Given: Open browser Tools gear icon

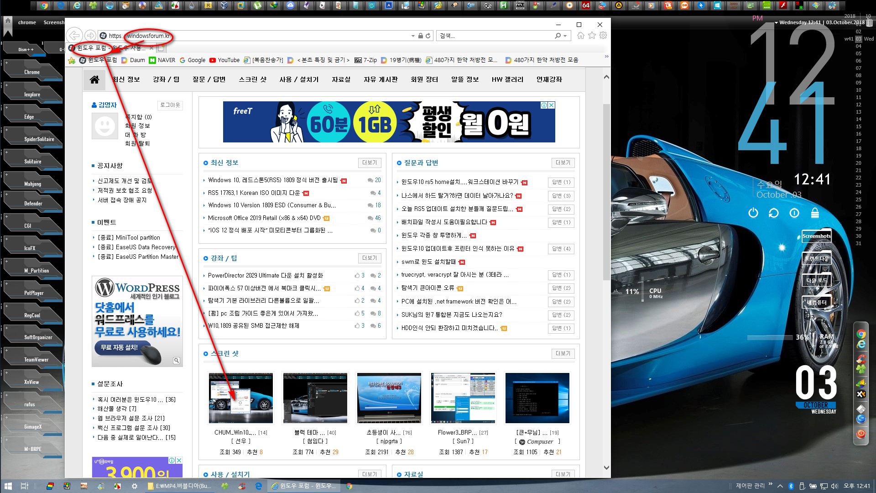Looking at the screenshot, I should click(x=603, y=36).
